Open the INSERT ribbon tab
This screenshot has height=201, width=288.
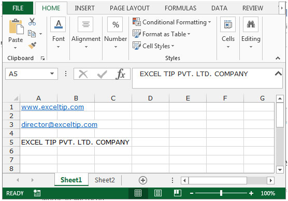pyautogui.click(x=84, y=8)
